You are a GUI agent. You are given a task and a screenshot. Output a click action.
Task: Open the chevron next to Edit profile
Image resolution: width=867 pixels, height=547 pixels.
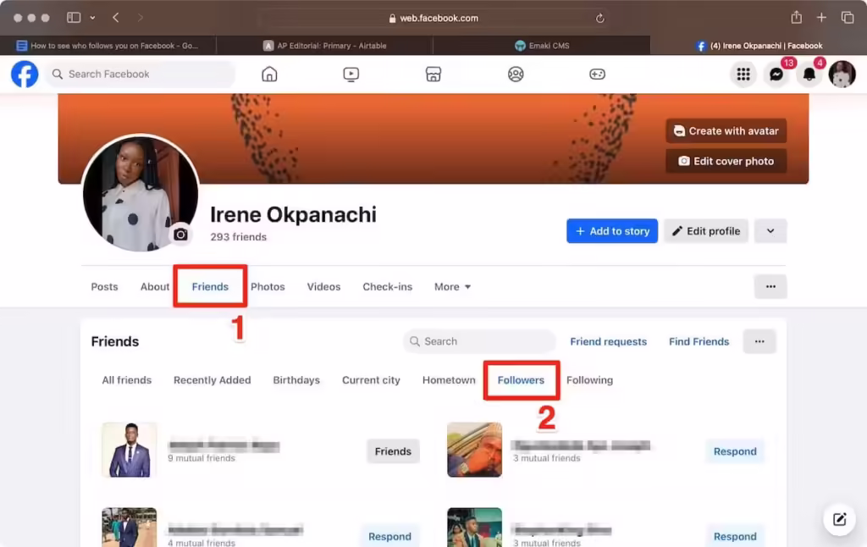(770, 230)
